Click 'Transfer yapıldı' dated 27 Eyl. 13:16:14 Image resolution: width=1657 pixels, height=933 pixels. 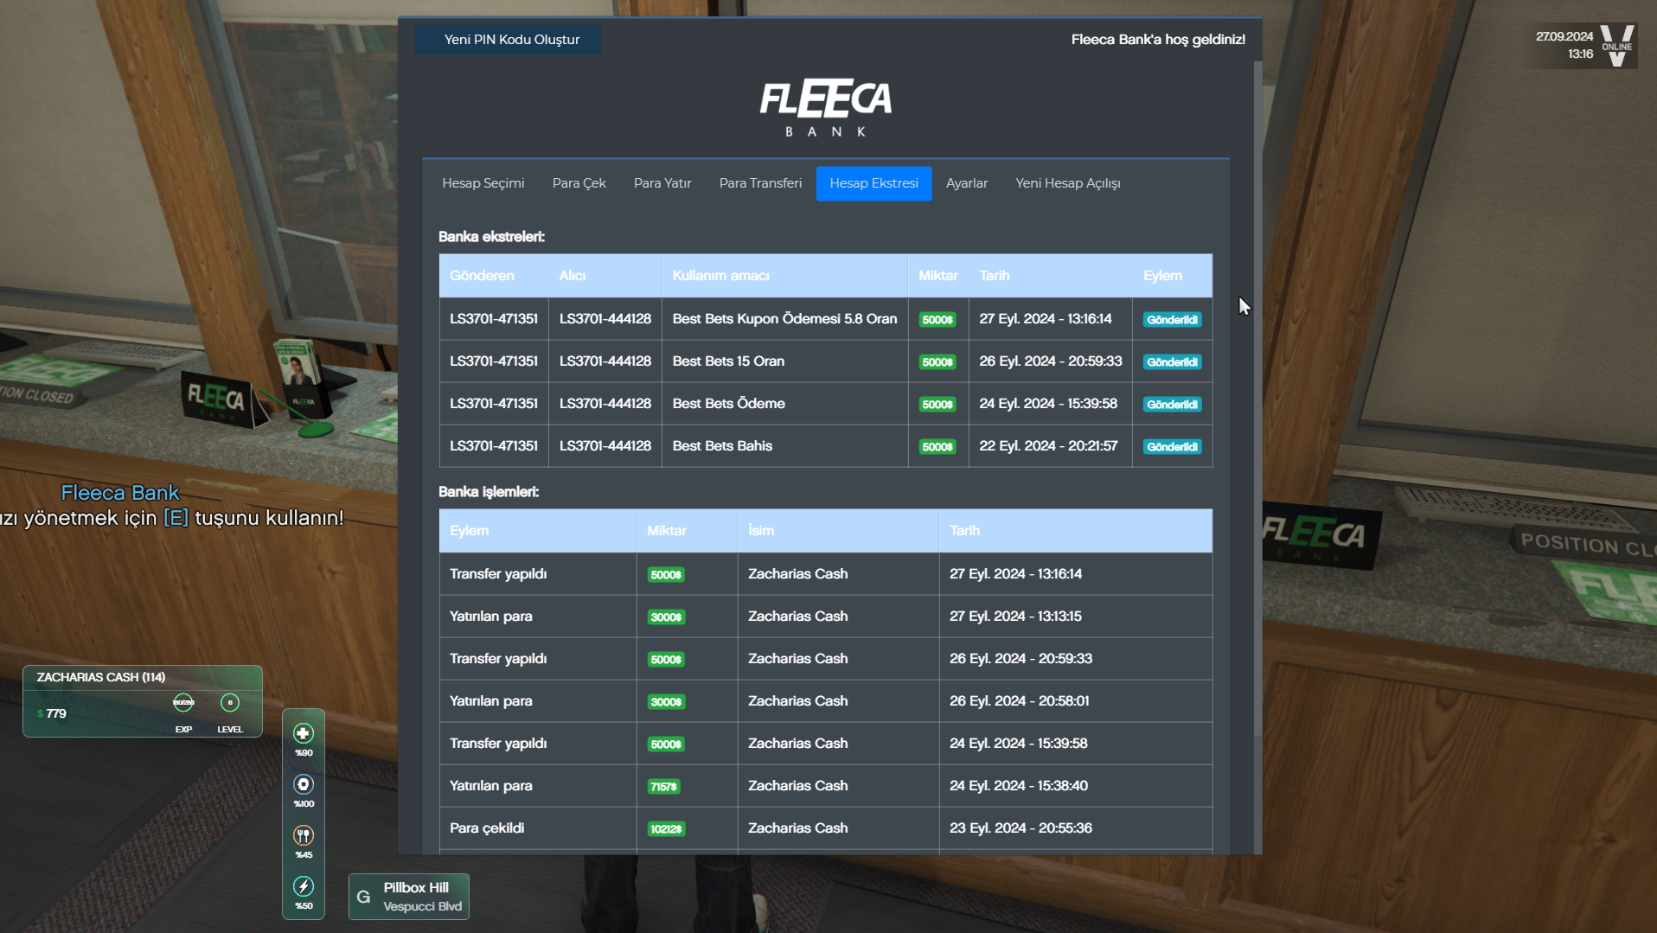(x=498, y=574)
